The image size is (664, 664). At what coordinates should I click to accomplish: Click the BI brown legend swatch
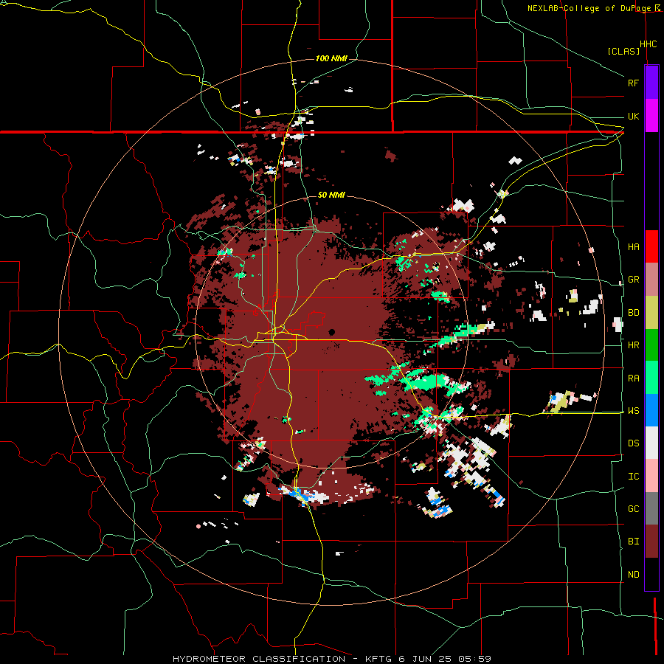[x=651, y=542]
